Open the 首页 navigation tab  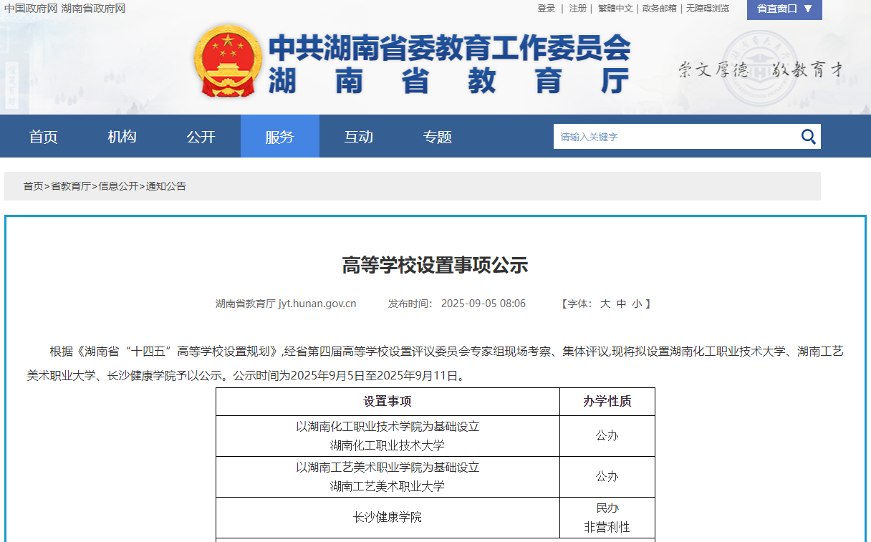[x=43, y=137]
